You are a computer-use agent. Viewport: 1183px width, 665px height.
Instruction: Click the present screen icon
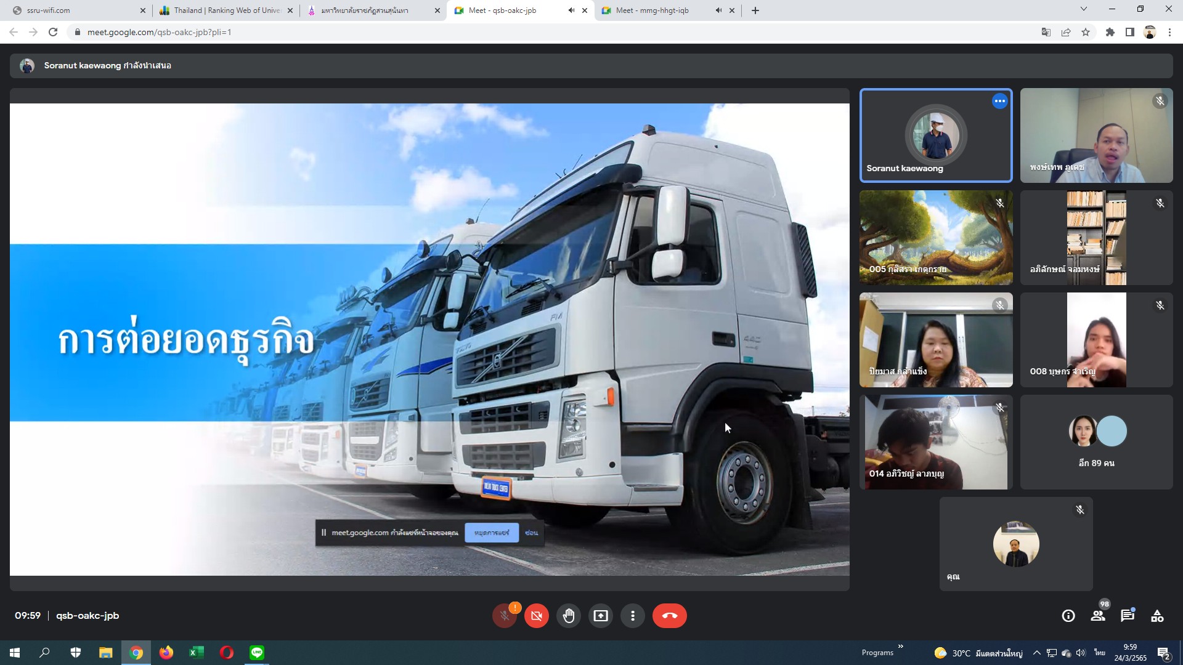(600, 616)
